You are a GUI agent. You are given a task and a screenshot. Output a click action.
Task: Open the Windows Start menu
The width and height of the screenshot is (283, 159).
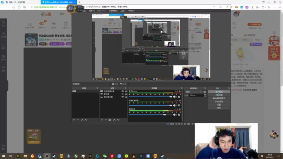4,156
